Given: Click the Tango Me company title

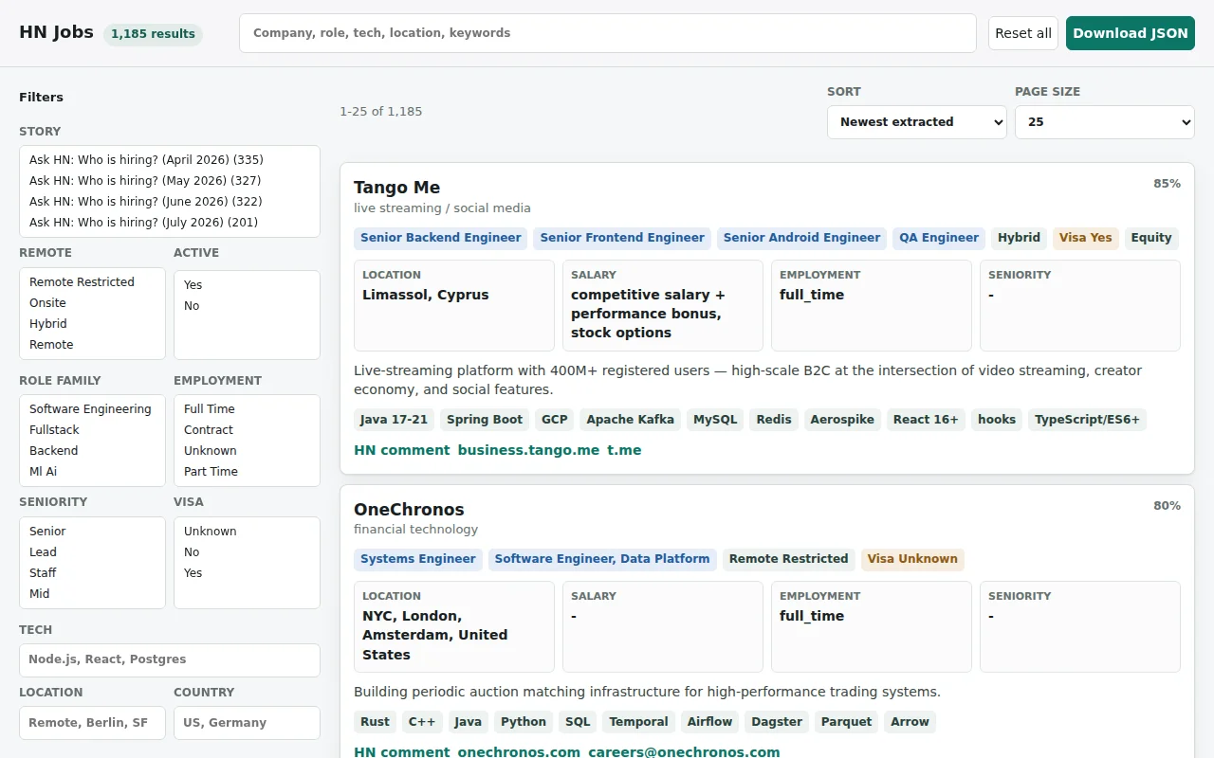Looking at the screenshot, I should [396, 188].
